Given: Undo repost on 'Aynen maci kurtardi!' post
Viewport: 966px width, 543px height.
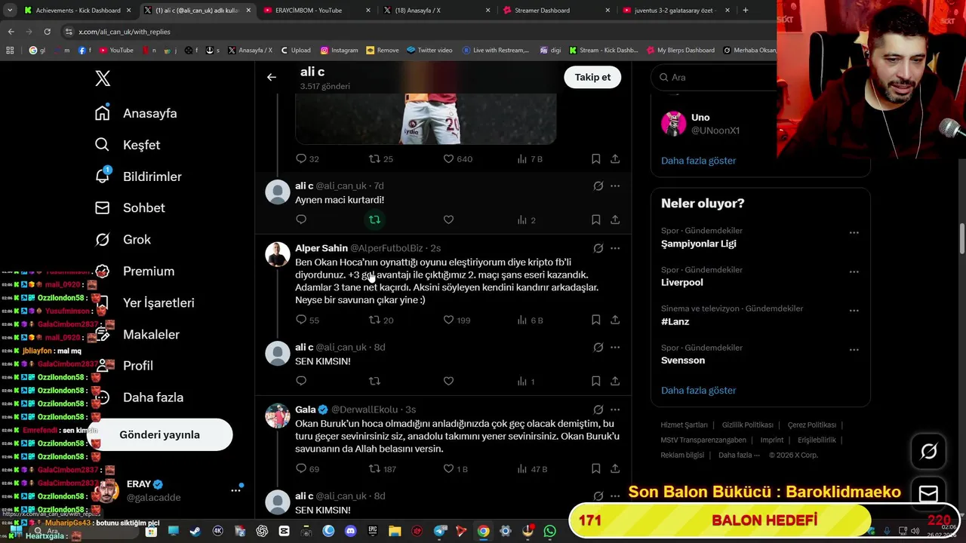Looking at the screenshot, I should (374, 219).
